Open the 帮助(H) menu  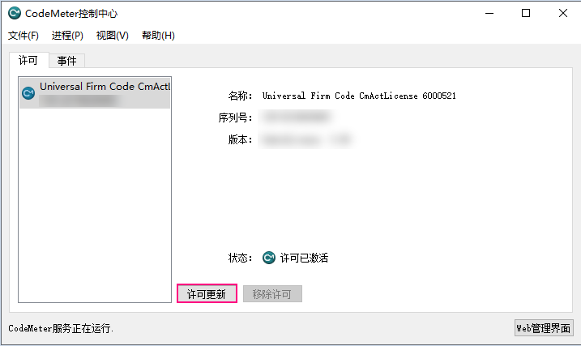[x=158, y=36]
